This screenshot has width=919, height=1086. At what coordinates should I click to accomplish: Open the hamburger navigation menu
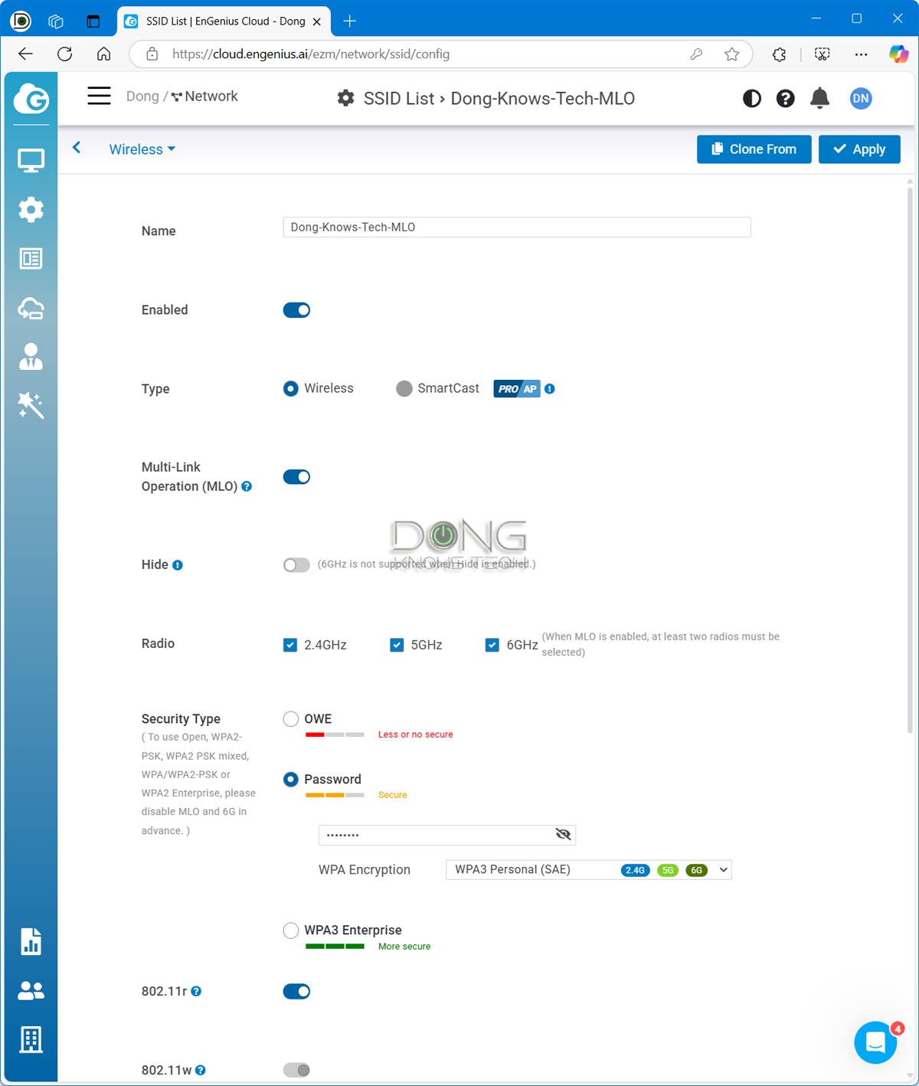pyautogui.click(x=99, y=96)
